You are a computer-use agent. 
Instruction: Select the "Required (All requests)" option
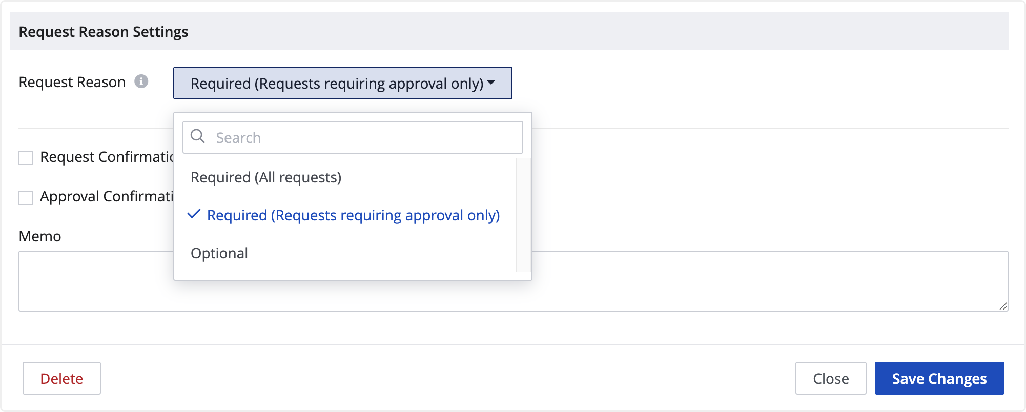[x=266, y=177]
